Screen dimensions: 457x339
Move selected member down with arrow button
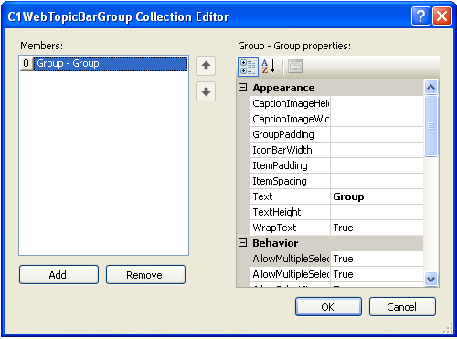click(x=206, y=91)
